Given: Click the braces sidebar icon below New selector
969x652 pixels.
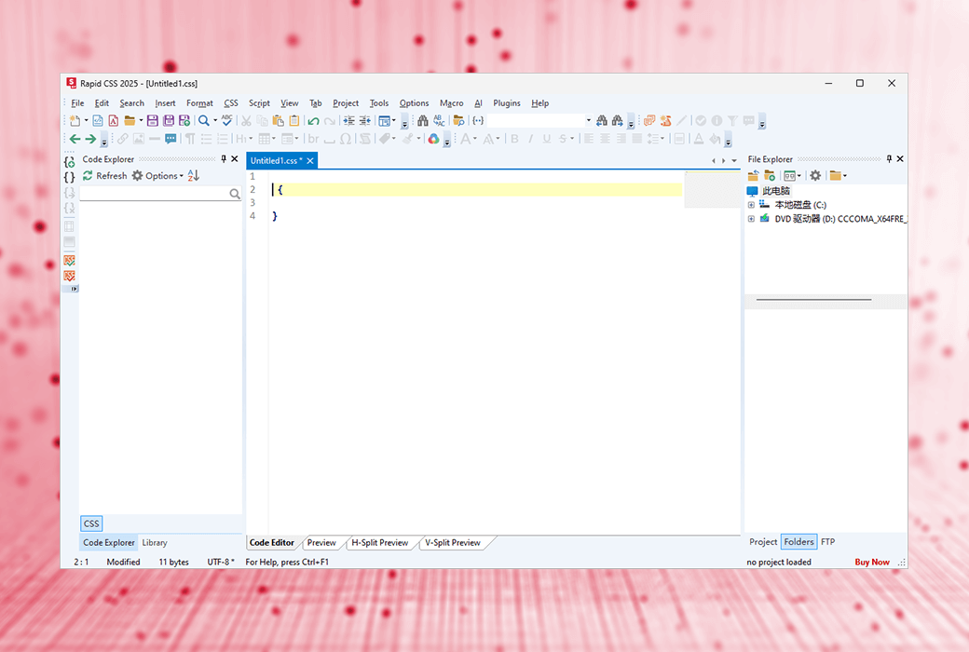Looking at the screenshot, I should pyautogui.click(x=69, y=177).
